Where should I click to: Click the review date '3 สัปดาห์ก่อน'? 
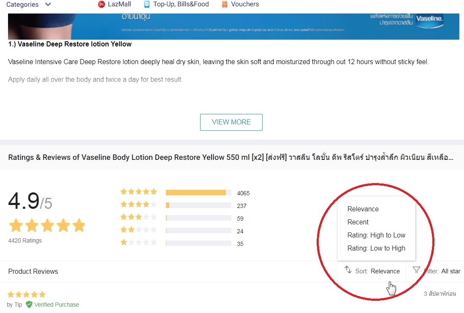point(440,294)
